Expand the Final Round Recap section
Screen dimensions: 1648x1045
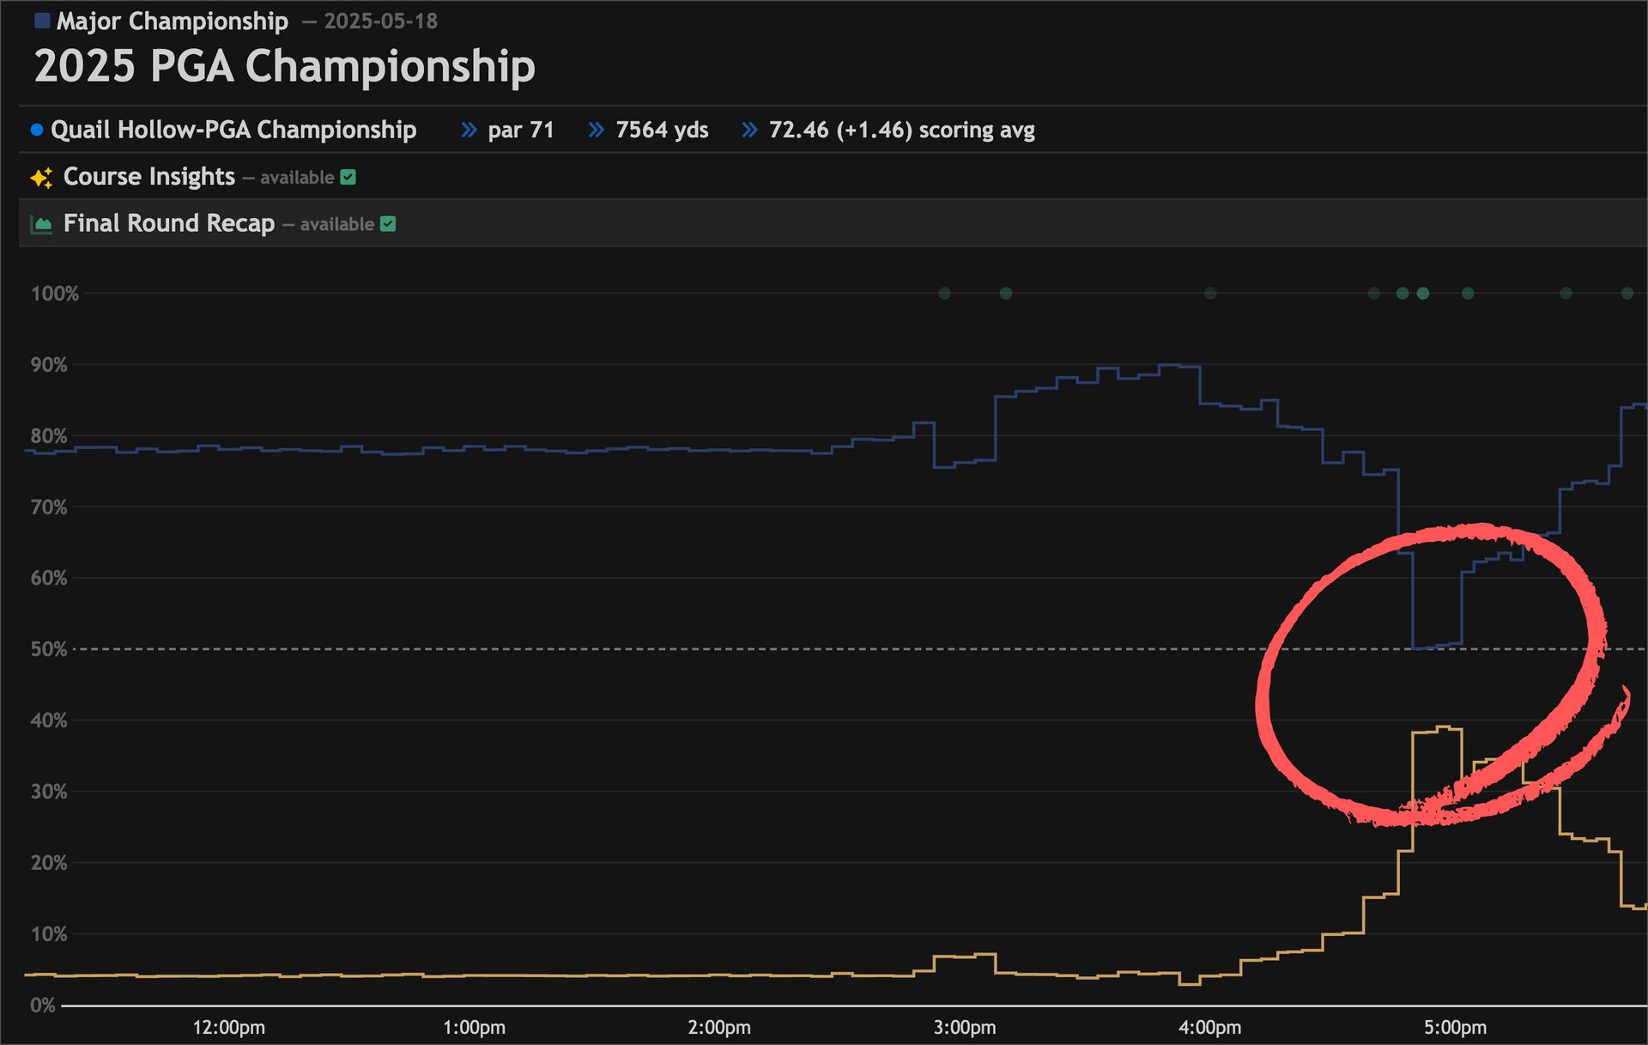[x=169, y=223]
